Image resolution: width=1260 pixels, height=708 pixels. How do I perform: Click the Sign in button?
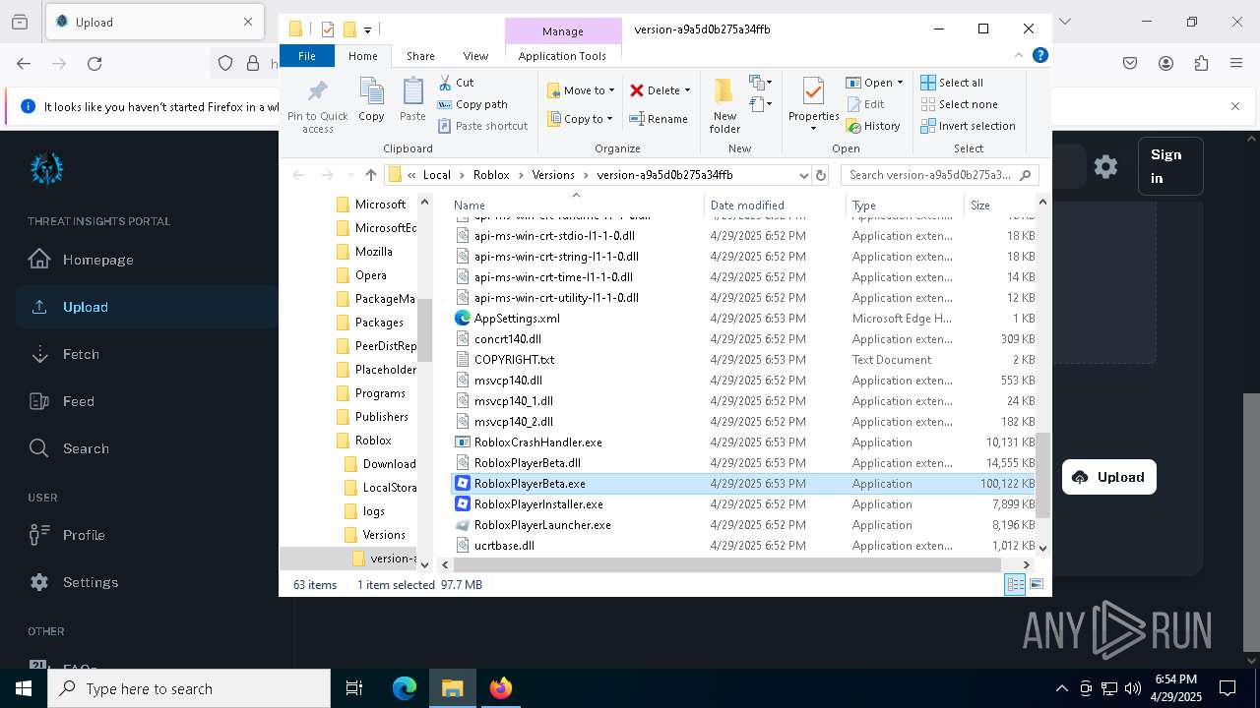click(1169, 166)
